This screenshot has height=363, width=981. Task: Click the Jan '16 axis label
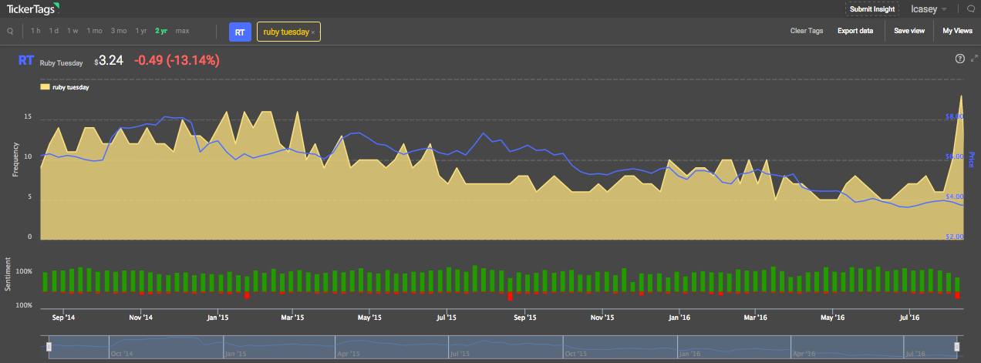point(679,317)
